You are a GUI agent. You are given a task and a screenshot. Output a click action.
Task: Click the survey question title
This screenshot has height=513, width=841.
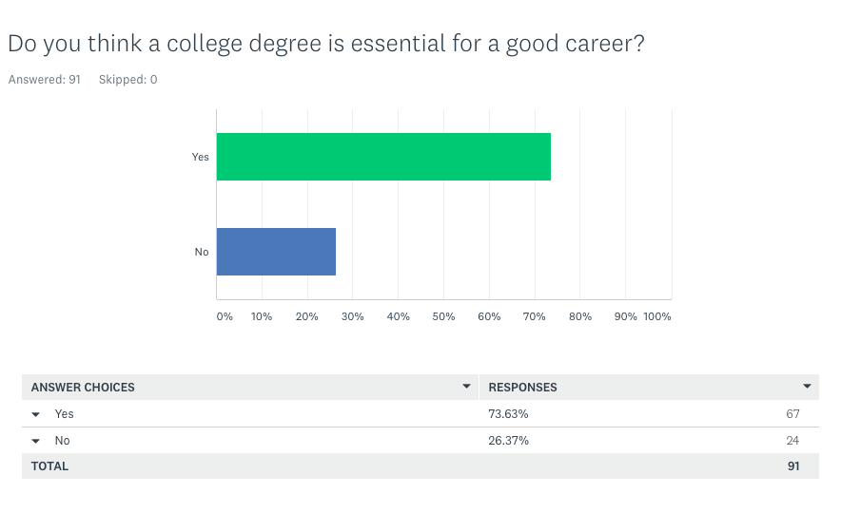tap(326, 44)
